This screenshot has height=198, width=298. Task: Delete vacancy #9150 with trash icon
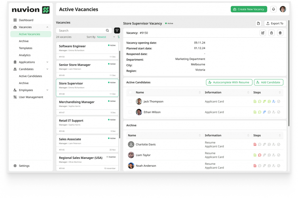coord(280,33)
